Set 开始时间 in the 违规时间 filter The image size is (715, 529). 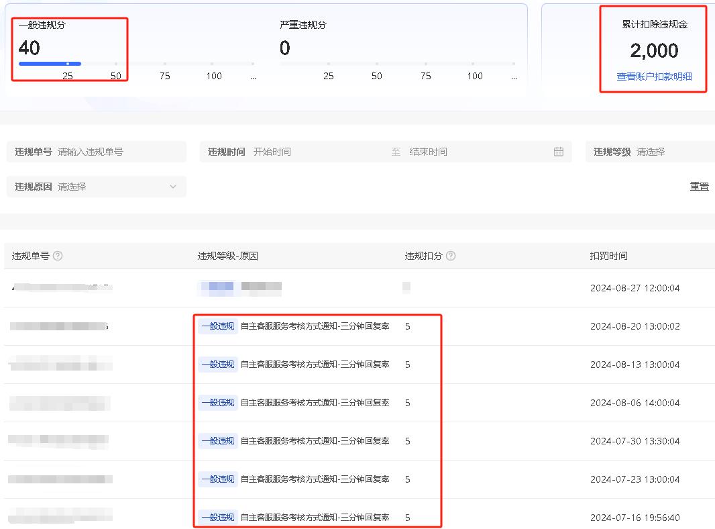click(x=272, y=152)
